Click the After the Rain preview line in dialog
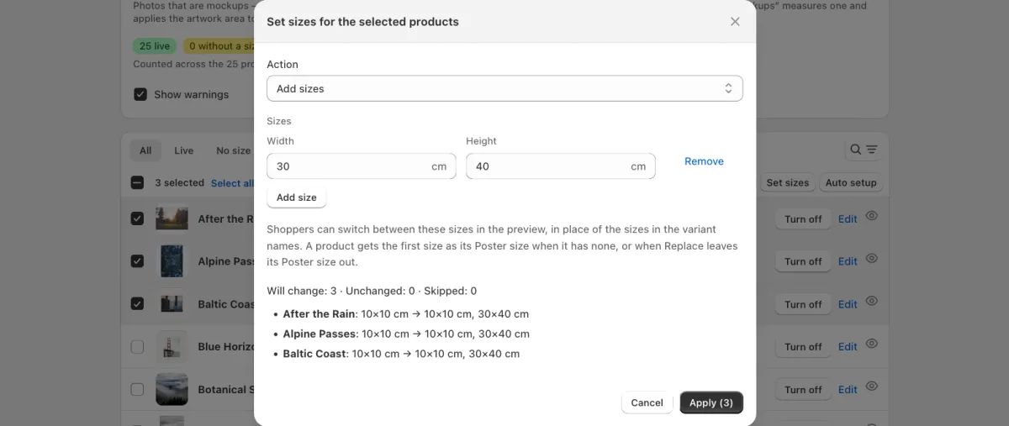The width and height of the screenshot is (1009, 426). tap(406, 313)
